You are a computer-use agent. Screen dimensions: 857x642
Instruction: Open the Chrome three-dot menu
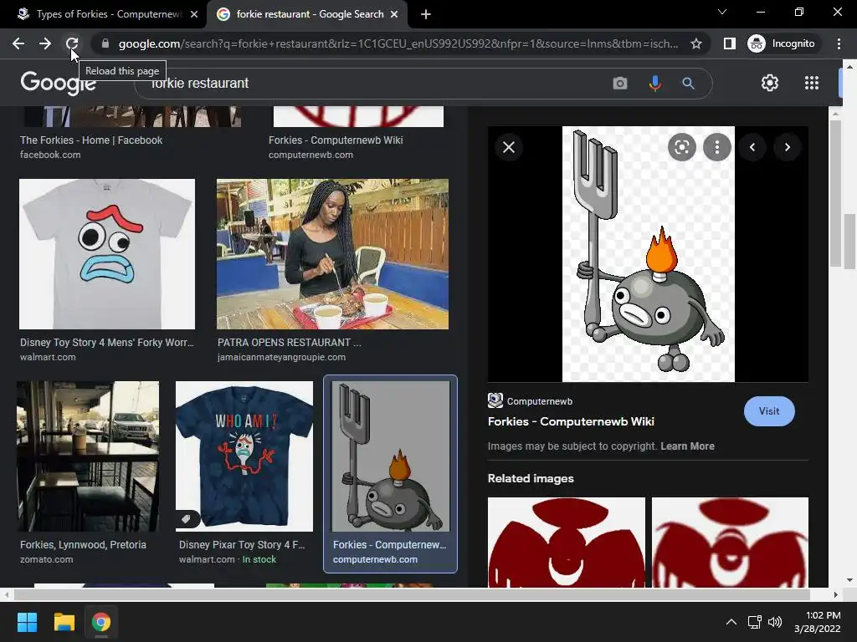839,43
